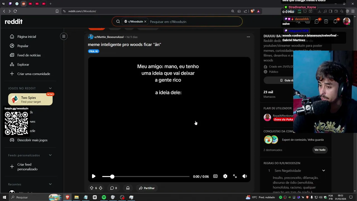Open the Brave VPN shield icon
This screenshot has height=201, width=357.
click(348, 11)
